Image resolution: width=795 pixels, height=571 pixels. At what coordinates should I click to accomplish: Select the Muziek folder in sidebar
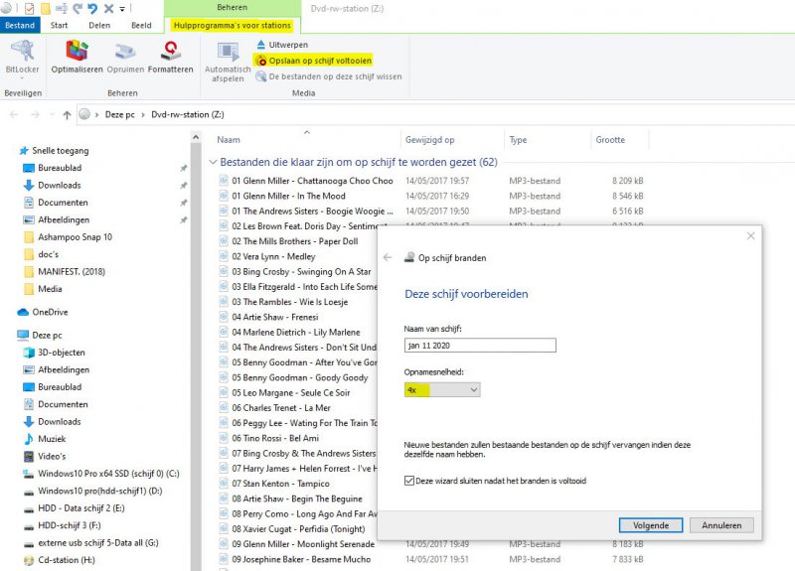point(52,438)
